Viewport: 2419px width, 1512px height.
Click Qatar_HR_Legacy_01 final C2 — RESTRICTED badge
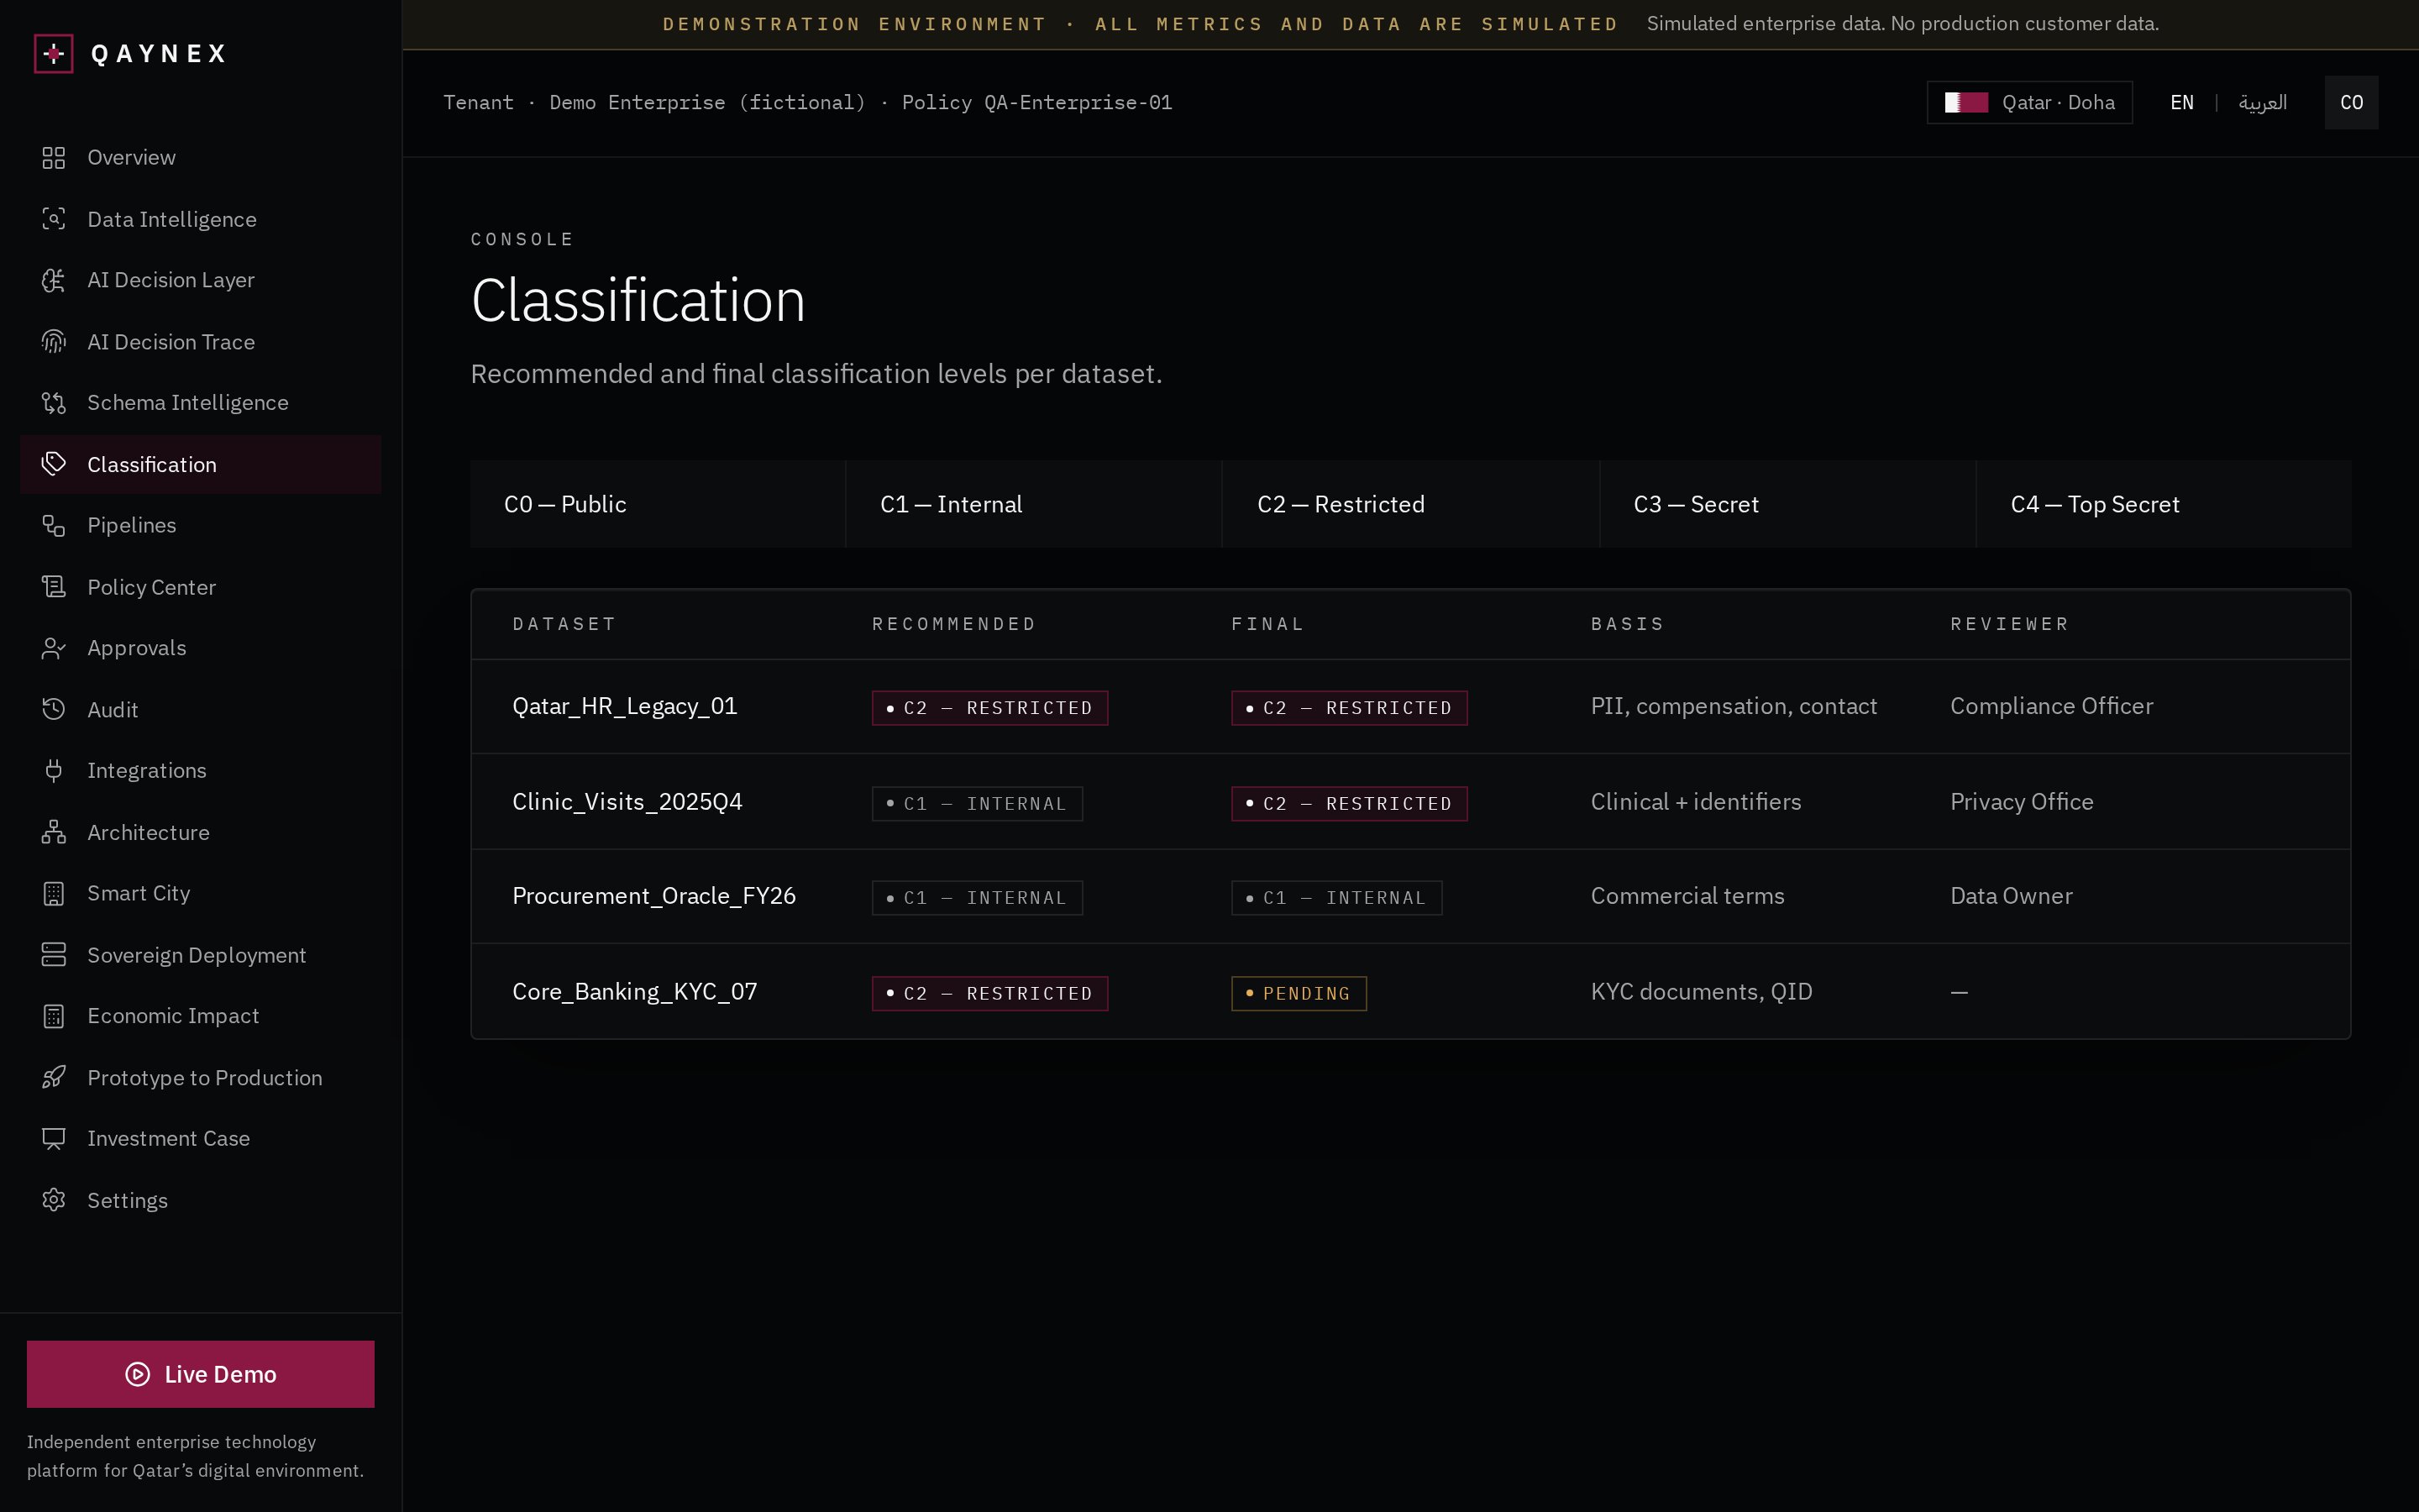(x=1348, y=708)
